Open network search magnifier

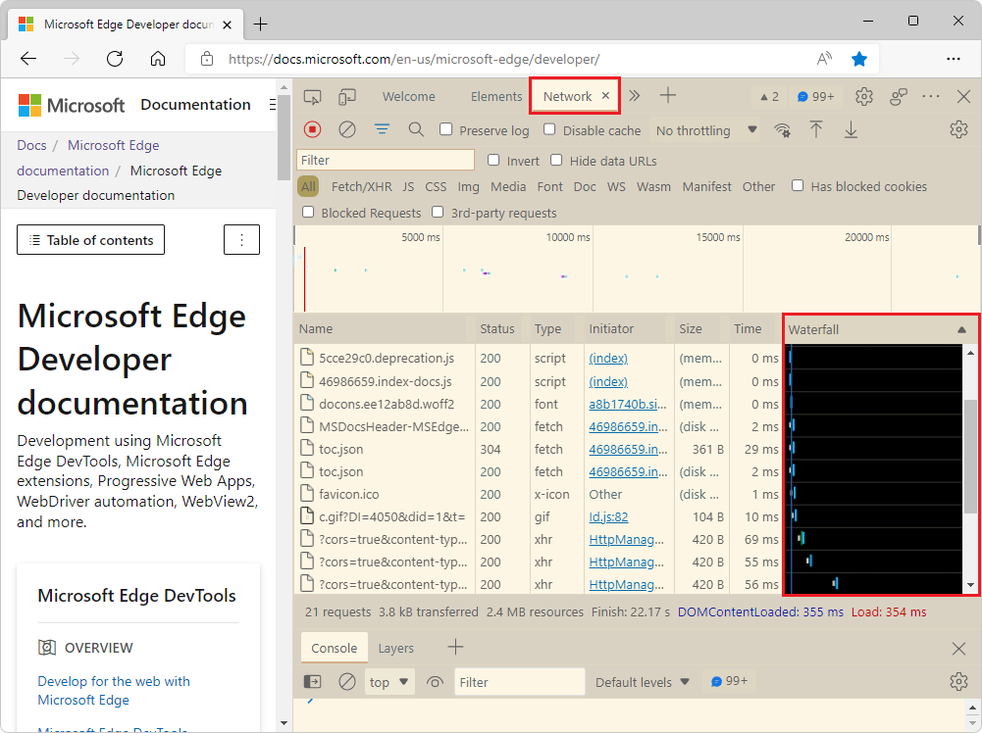[x=416, y=129]
